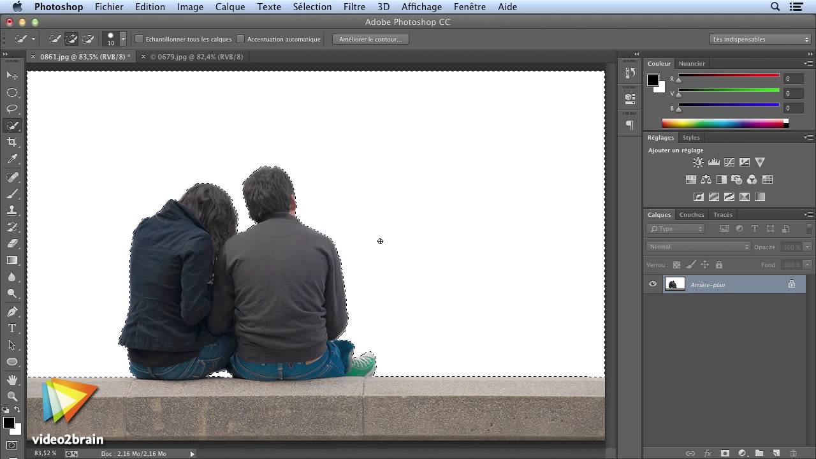Viewport: 816px width, 459px height.
Task: Open the Calques panel flyout menu
Action: (808, 215)
